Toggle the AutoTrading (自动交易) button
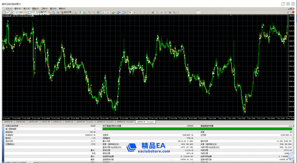This screenshot has height=163, width=297. [66, 12]
